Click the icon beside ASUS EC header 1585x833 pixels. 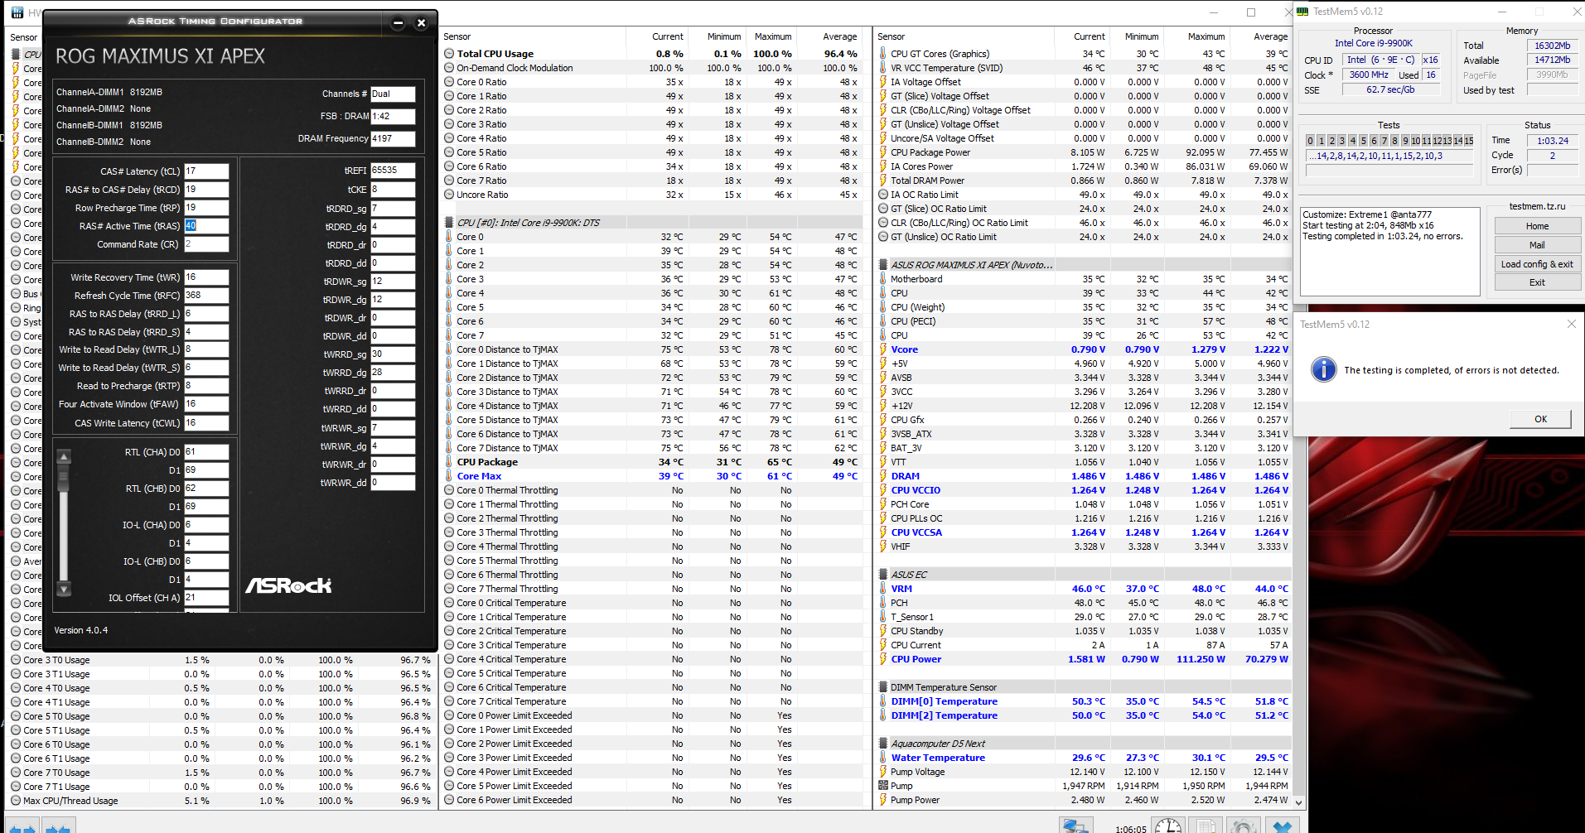[883, 575]
